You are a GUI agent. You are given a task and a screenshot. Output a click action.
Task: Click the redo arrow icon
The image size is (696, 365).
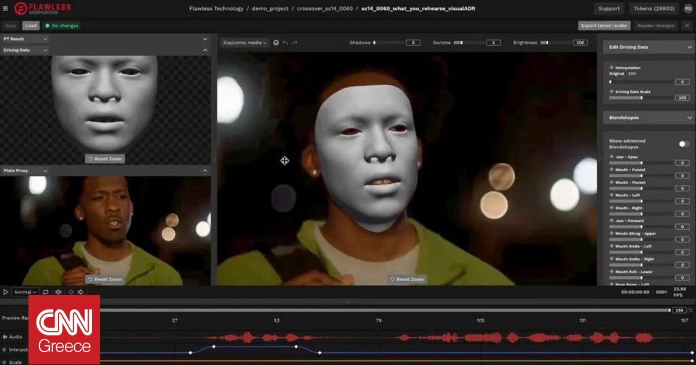coord(295,43)
